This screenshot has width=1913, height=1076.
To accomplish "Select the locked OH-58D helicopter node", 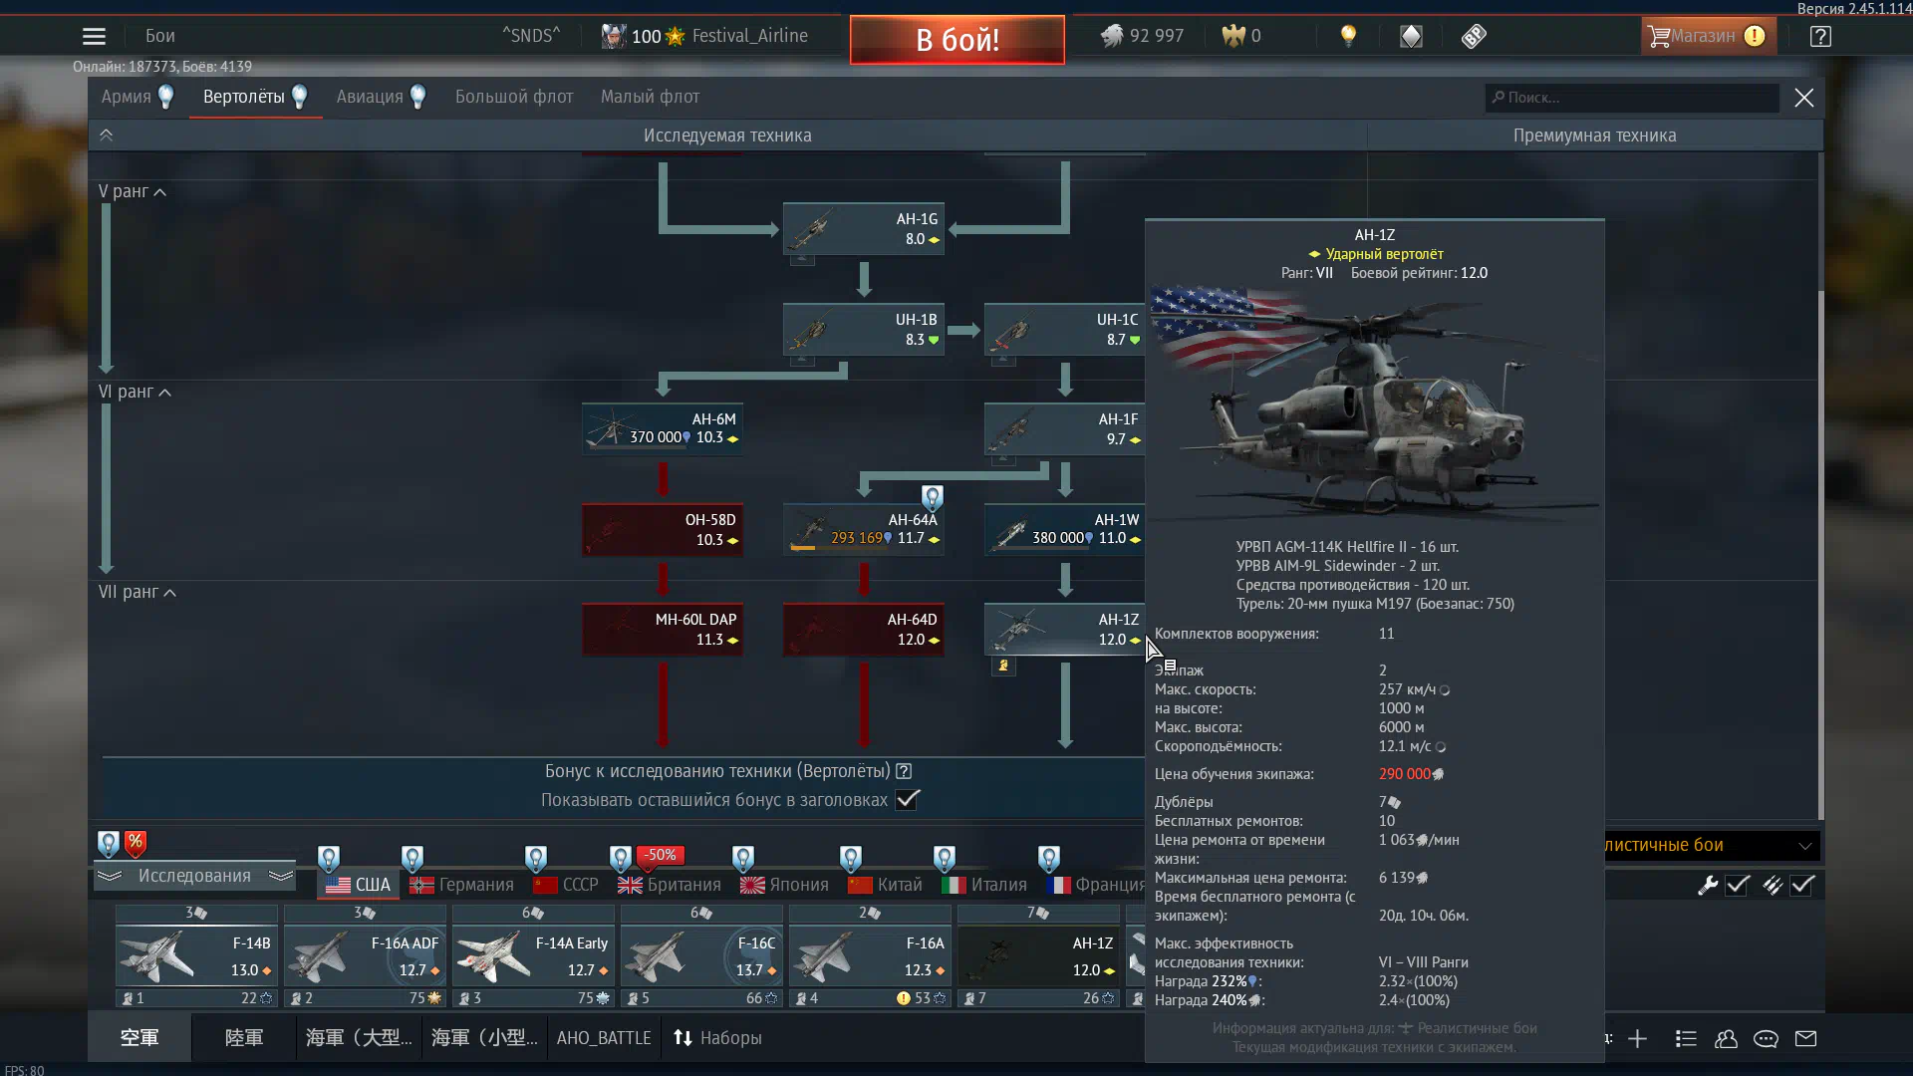I will [x=663, y=530].
